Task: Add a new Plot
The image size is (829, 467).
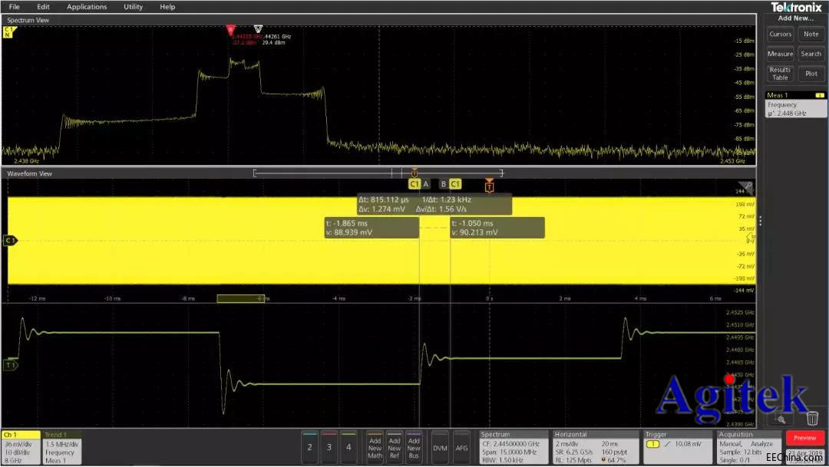Action: 811,74
